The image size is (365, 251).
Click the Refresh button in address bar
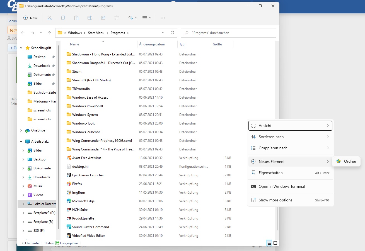tap(172, 33)
